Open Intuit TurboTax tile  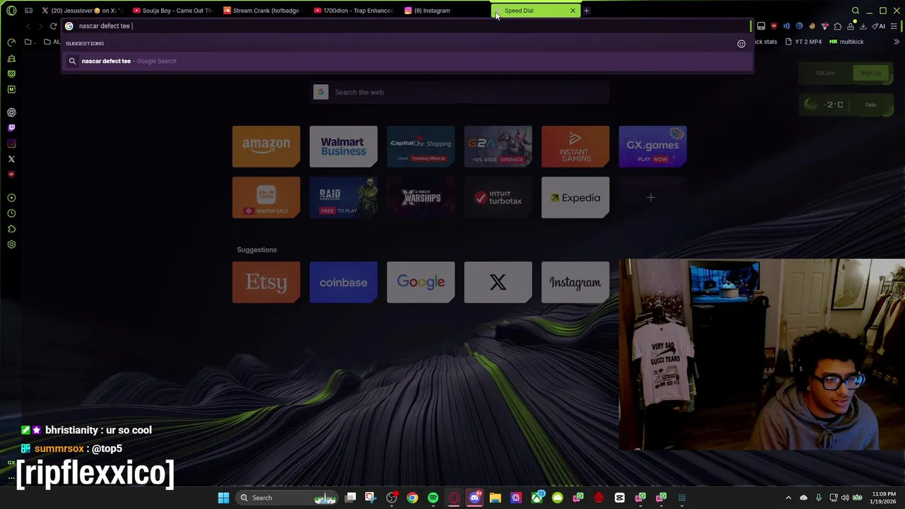(498, 197)
